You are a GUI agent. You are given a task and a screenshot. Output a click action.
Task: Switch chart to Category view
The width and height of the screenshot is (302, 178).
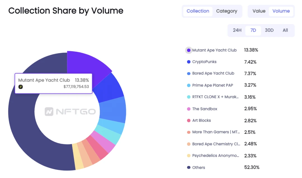point(227,11)
